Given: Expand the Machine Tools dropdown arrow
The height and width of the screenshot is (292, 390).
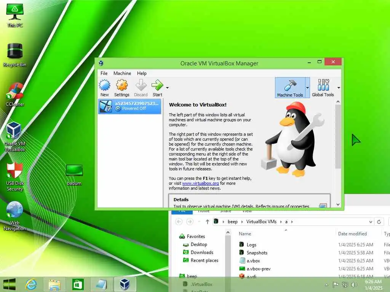Looking at the screenshot, I should pos(307,88).
